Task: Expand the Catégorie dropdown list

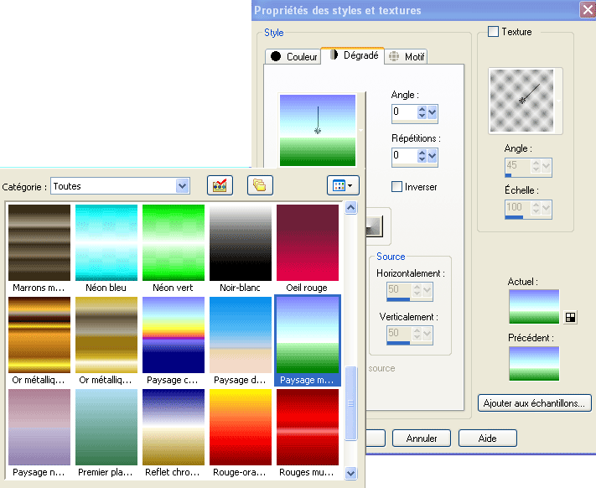Action: click(x=182, y=185)
